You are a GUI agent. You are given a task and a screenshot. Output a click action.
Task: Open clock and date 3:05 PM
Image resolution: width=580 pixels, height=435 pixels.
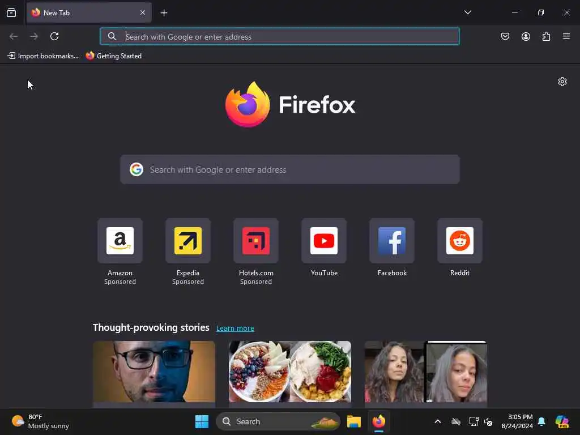click(x=517, y=421)
